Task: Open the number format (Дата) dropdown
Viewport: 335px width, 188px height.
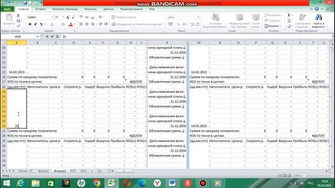Action: tap(198, 17)
